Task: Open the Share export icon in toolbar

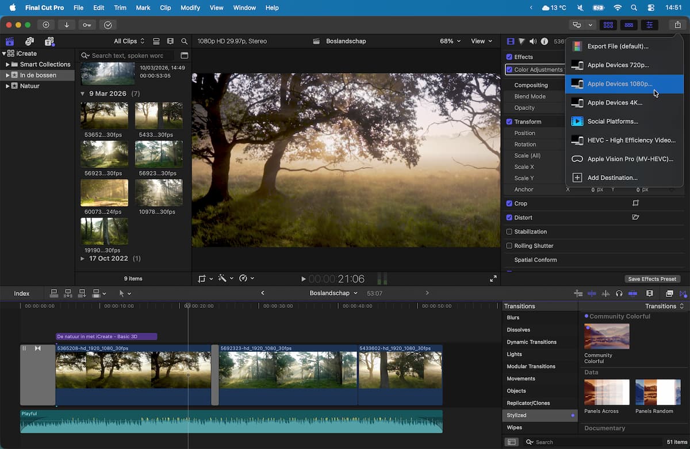Action: [x=677, y=25]
